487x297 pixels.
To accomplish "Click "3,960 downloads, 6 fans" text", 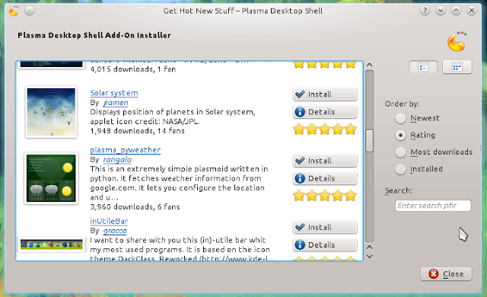I will [135, 206].
